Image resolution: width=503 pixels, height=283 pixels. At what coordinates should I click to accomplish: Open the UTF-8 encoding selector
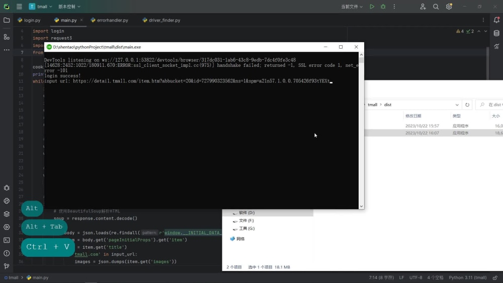click(415, 277)
